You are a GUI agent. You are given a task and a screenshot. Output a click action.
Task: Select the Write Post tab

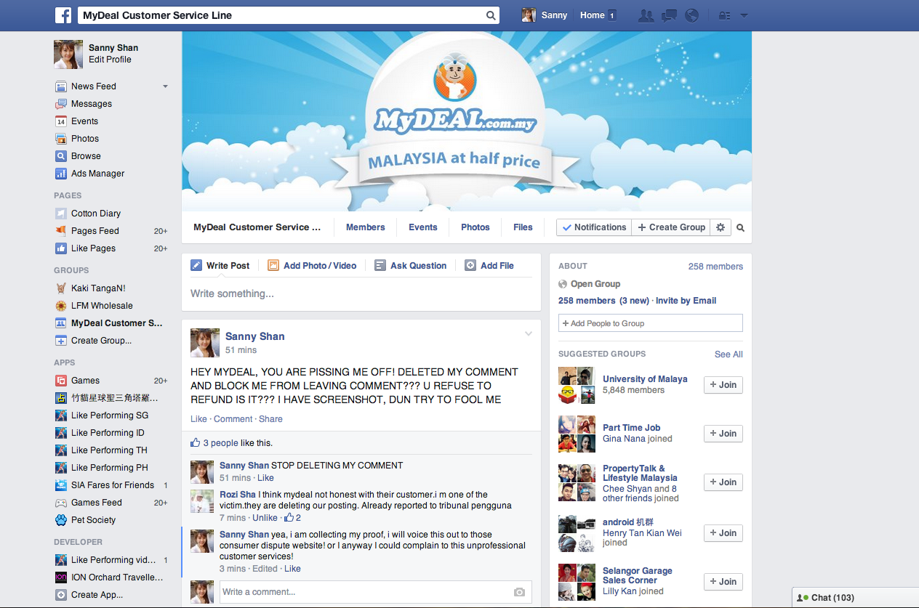pyautogui.click(x=220, y=266)
